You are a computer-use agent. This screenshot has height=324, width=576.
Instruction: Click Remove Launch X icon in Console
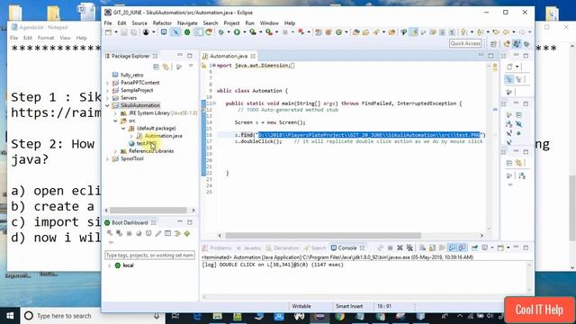pyautogui.click(x=400, y=248)
